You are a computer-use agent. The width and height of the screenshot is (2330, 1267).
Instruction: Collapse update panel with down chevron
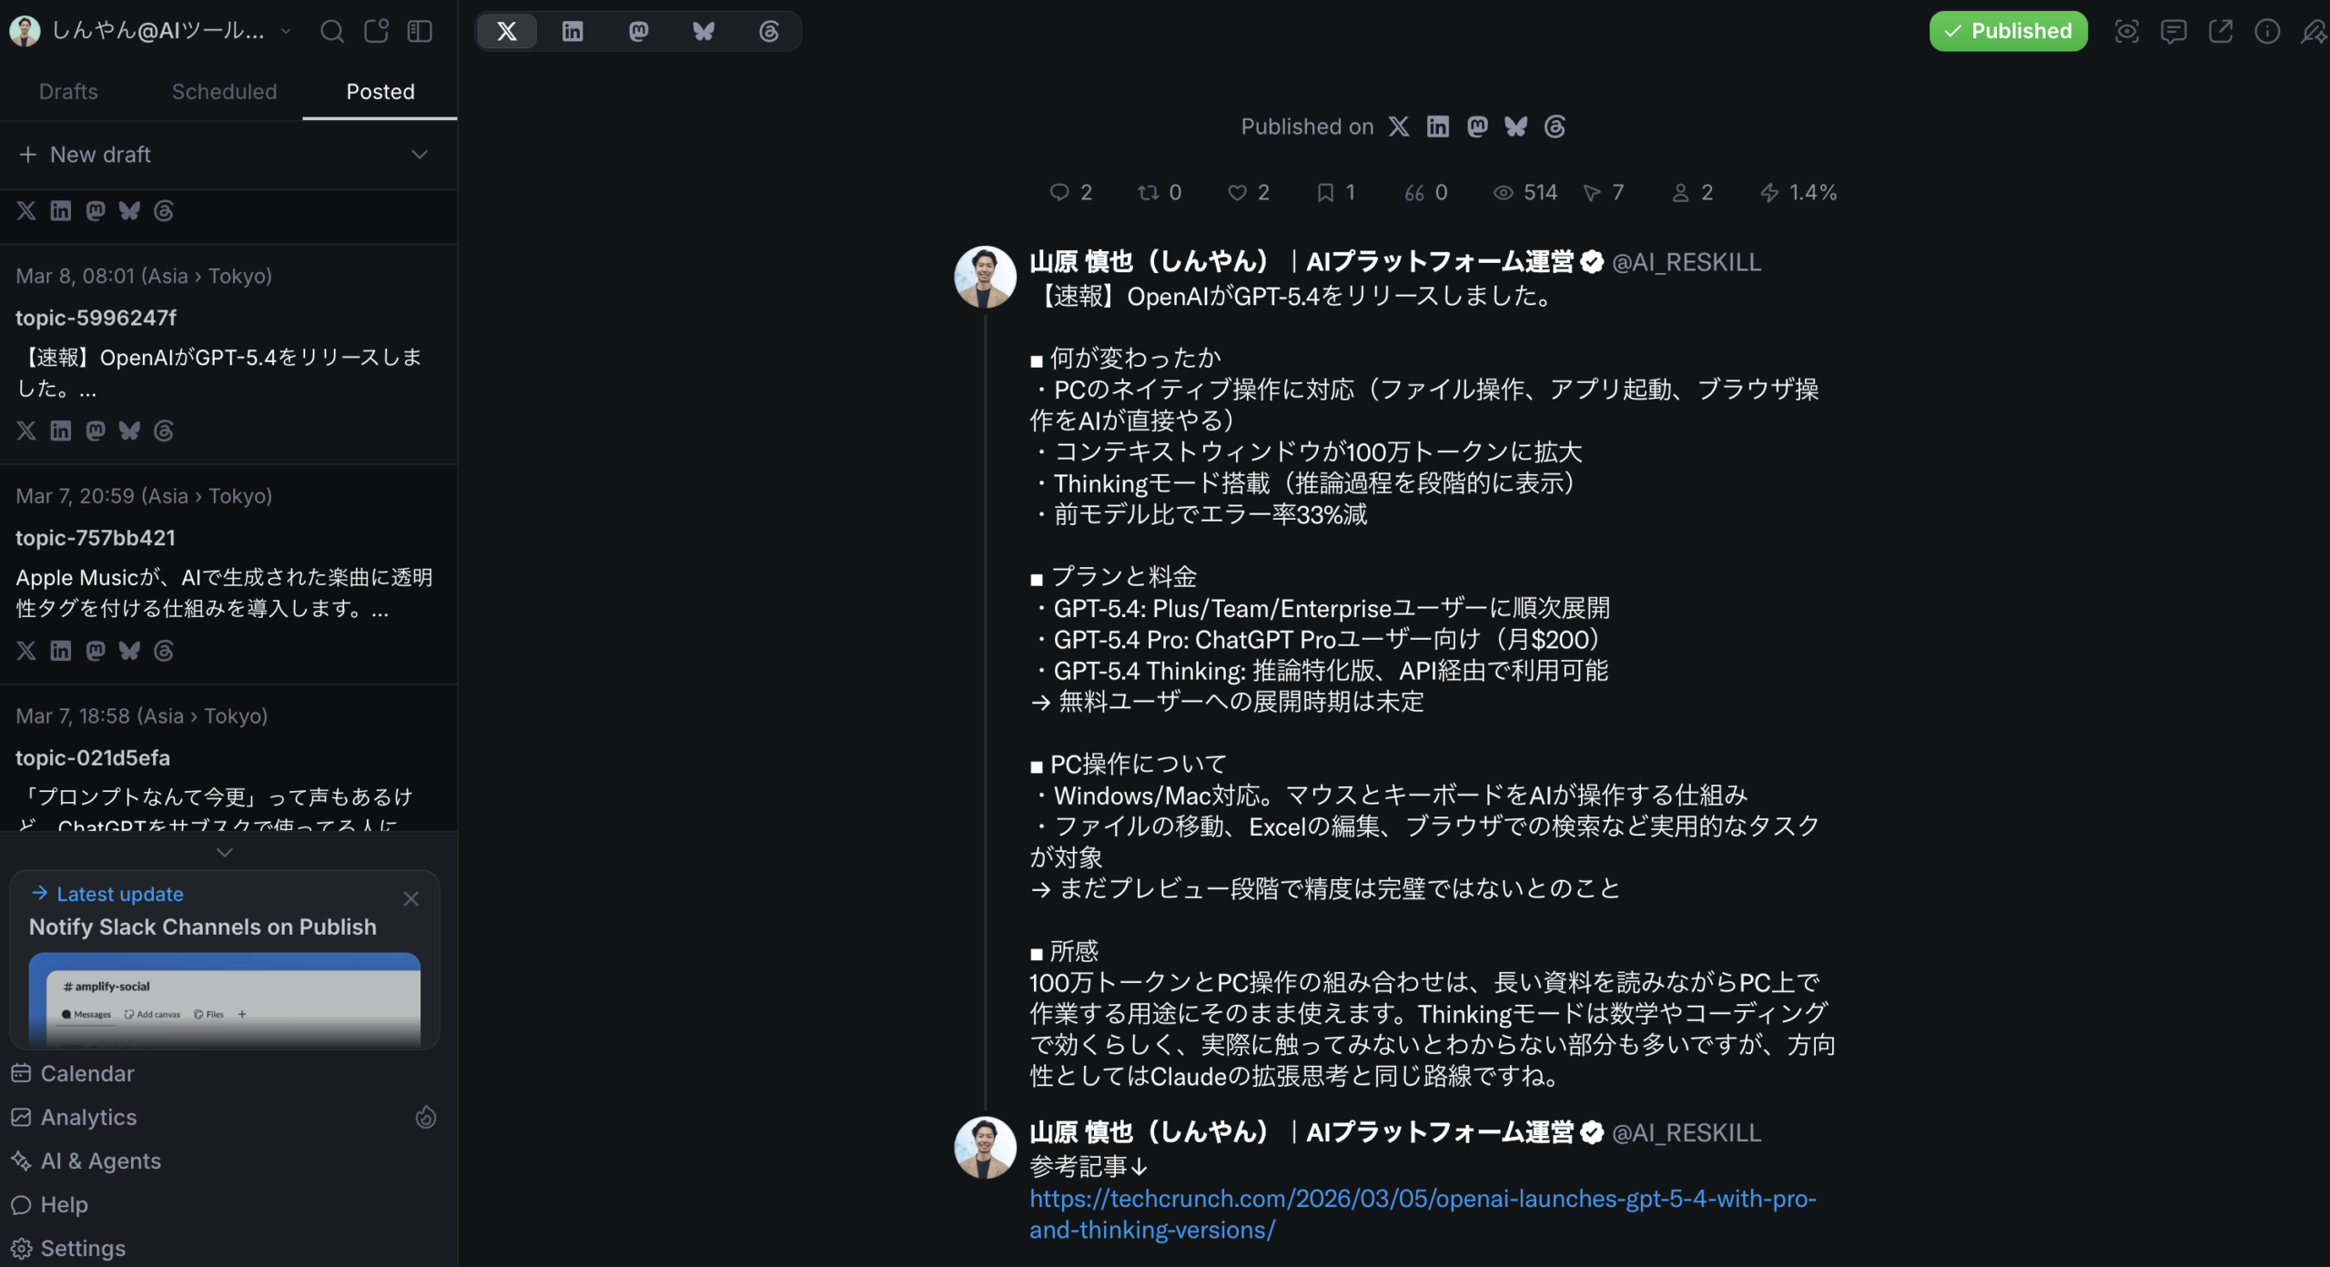(225, 853)
